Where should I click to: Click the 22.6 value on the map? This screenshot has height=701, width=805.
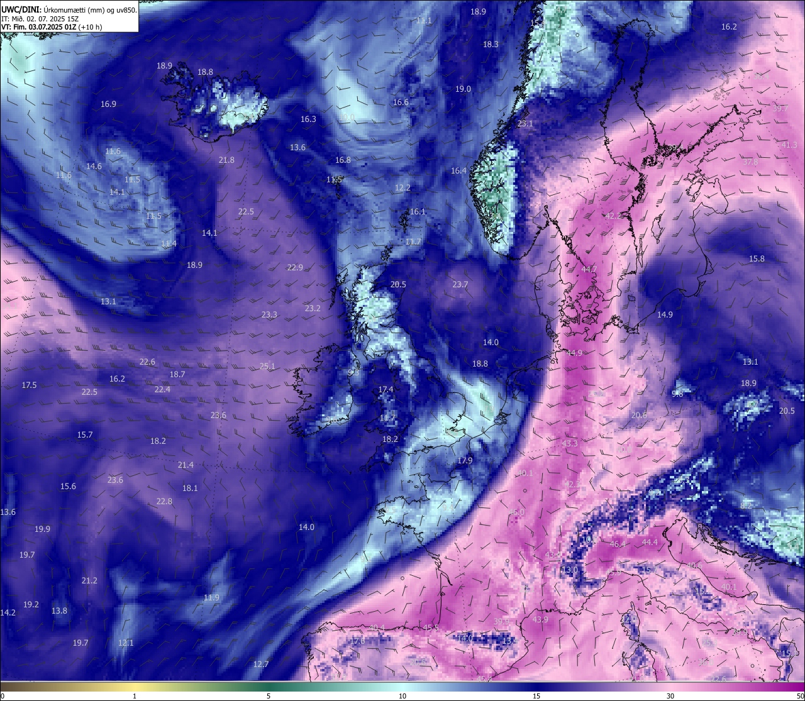coord(147,362)
